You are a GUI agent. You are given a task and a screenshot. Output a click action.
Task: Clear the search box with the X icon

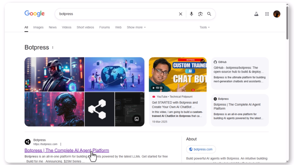(x=181, y=14)
